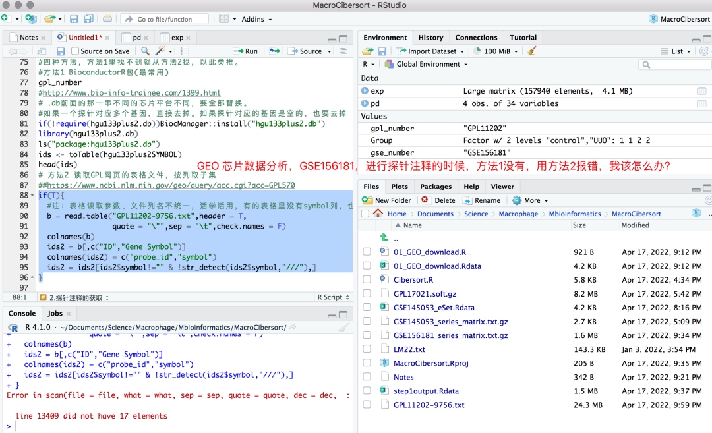This screenshot has height=433, width=712.
Task: Open the R language dropdown in Environment
Action: coord(369,64)
